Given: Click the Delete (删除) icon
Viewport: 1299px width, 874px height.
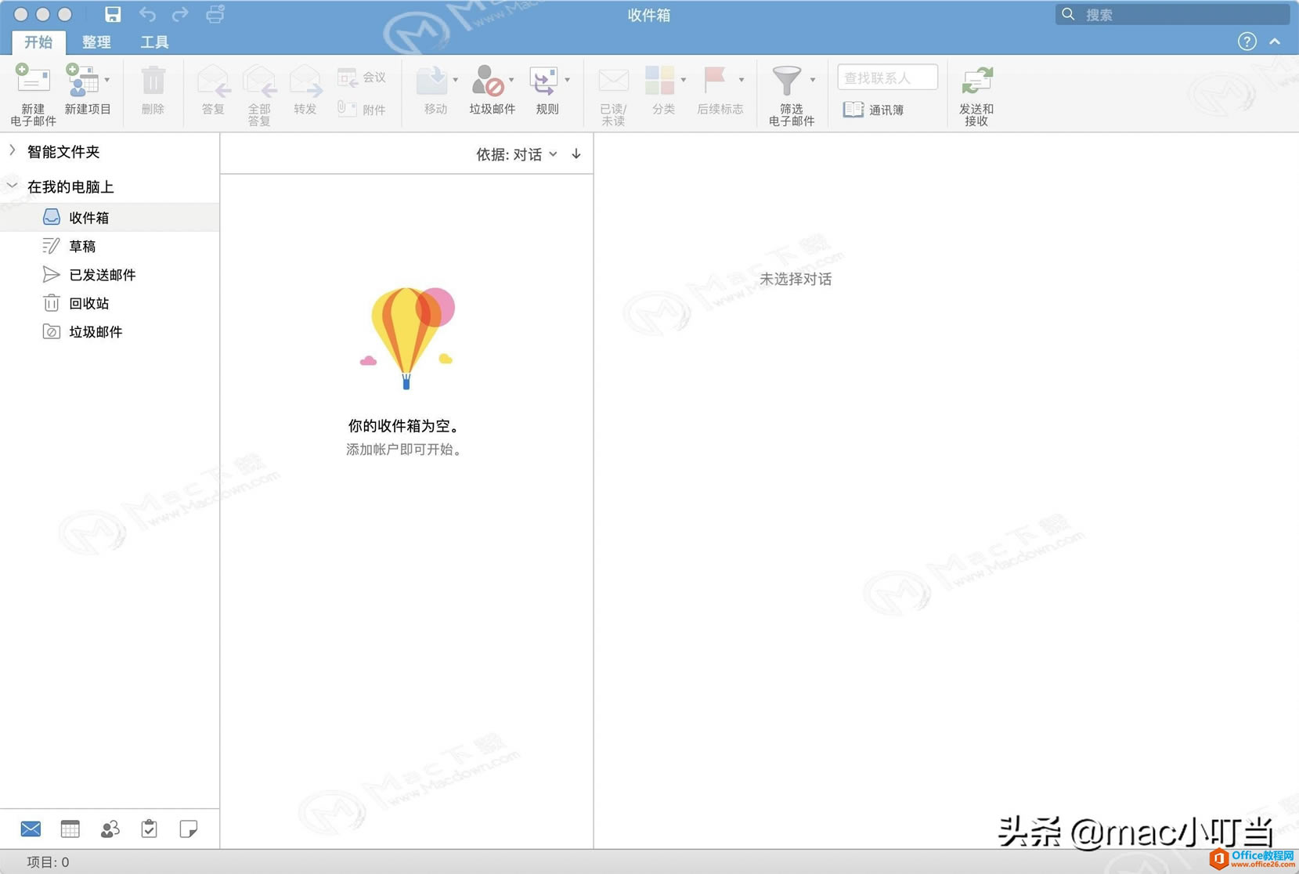Looking at the screenshot, I should [x=153, y=86].
